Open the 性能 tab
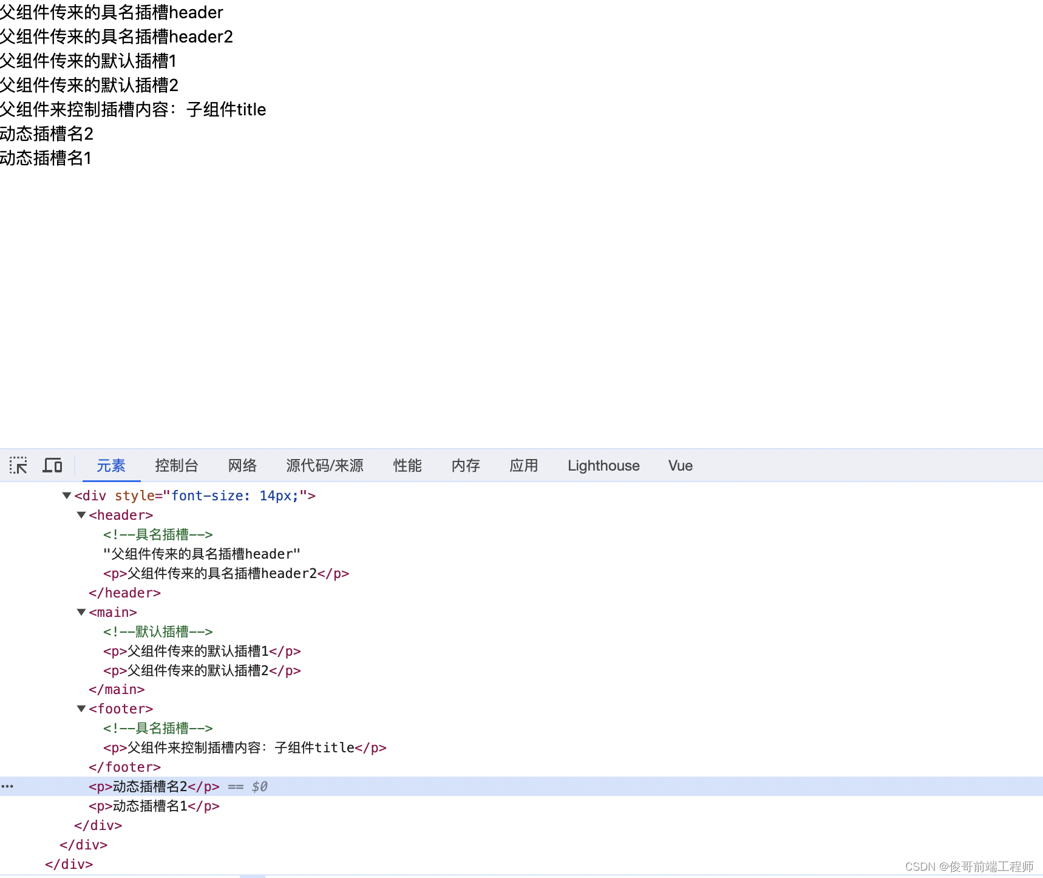 [x=407, y=466]
